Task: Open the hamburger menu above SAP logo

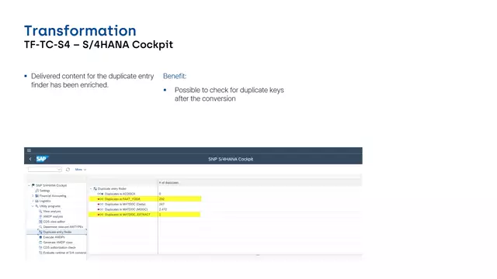Action: pyautogui.click(x=29, y=150)
